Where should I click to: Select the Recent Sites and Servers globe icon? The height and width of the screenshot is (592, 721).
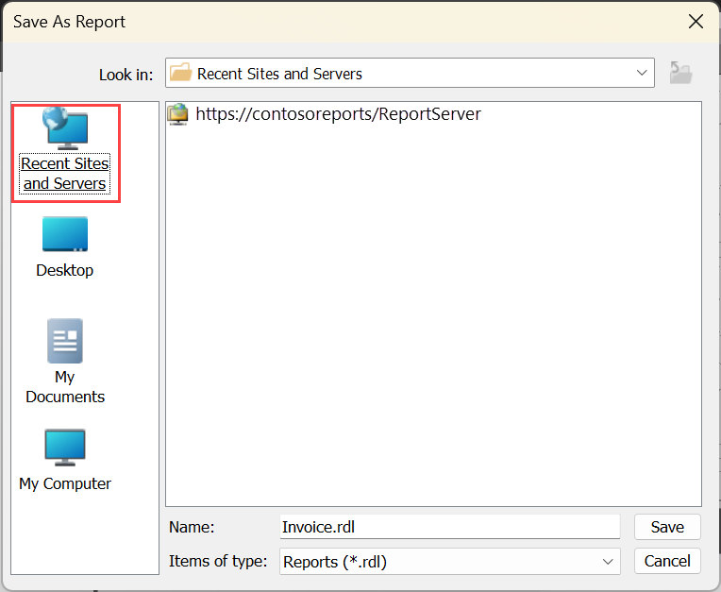point(65,128)
